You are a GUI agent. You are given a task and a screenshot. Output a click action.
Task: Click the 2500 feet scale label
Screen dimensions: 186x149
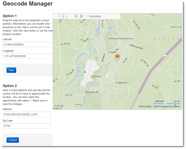tap(159, 101)
